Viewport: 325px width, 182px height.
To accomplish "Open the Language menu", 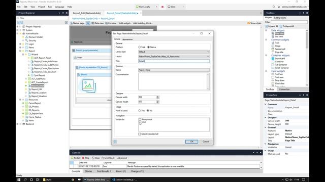I will [x=59, y=7].
